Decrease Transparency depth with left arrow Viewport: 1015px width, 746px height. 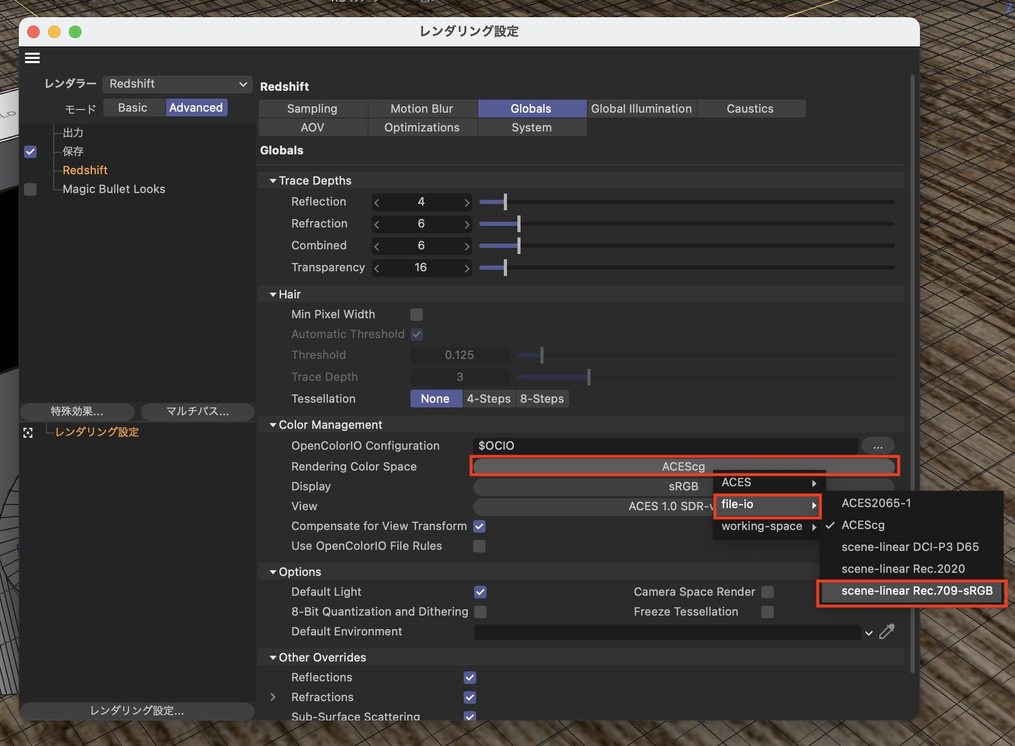(x=376, y=268)
